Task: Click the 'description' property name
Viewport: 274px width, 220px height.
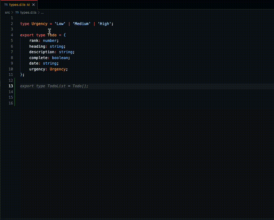Action: point(42,52)
